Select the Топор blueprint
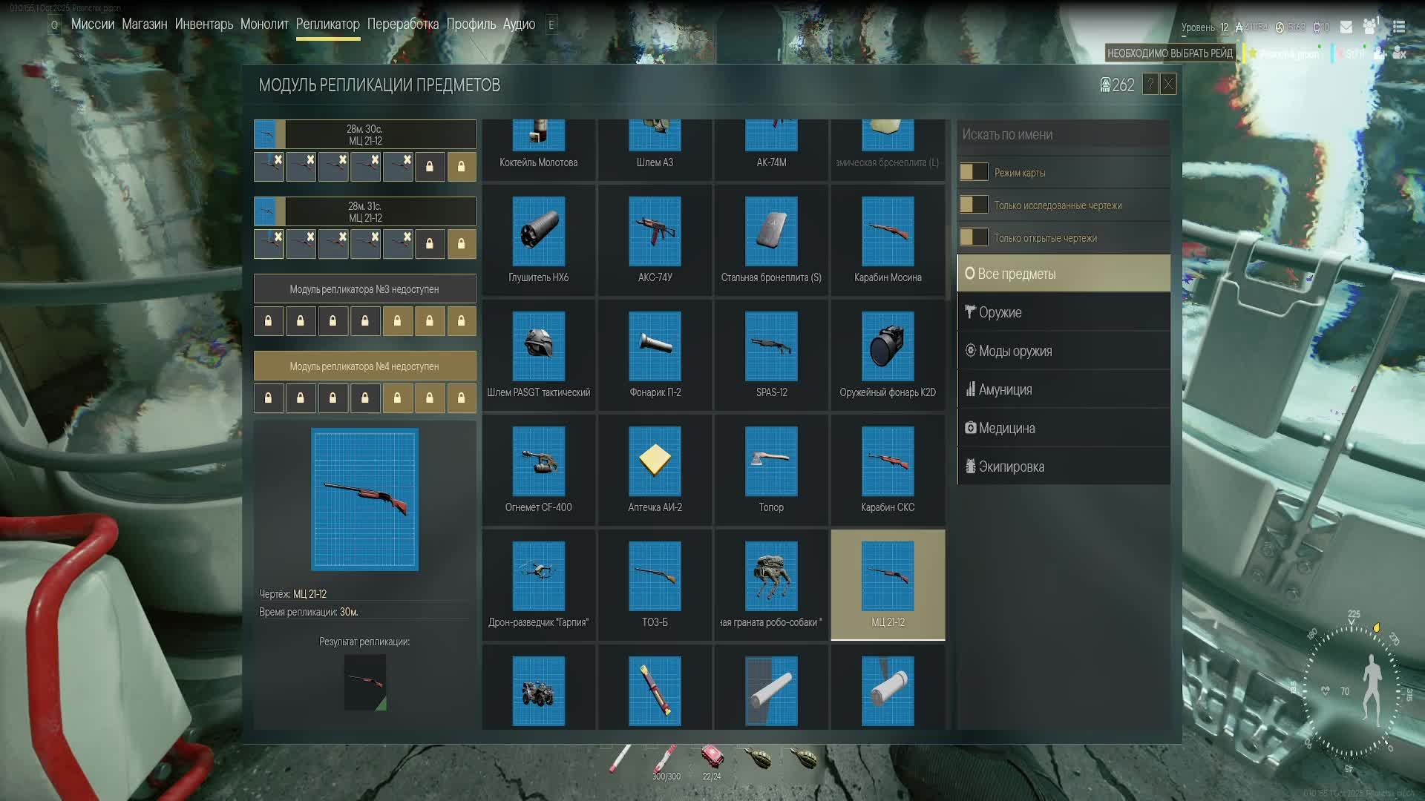This screenshot has width=1425, height=801. pos(771,461)
